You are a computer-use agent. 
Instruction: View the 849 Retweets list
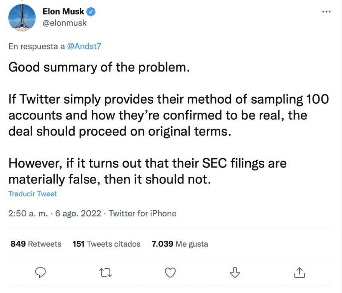[36, 244]
